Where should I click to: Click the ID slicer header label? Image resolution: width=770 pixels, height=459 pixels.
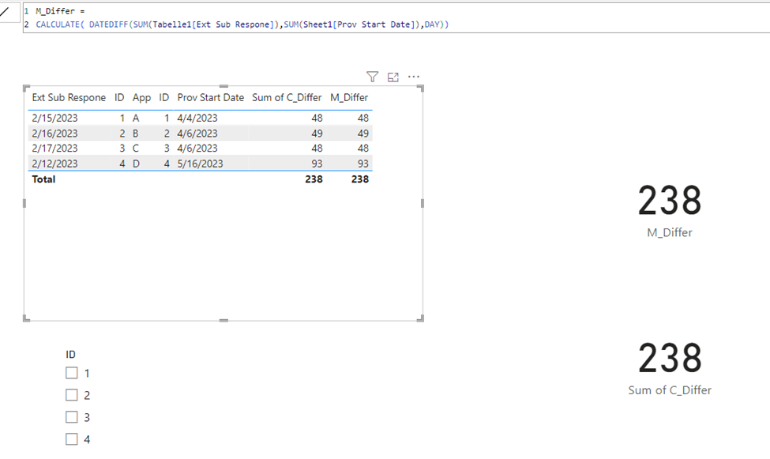(x=71, y=355)
